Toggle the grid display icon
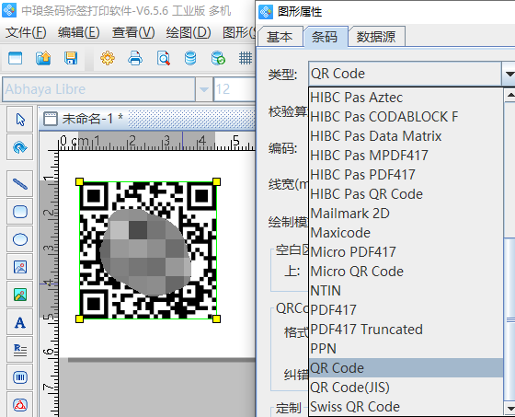Viewport: 515px width, 417px height. (x=246, y=59)
